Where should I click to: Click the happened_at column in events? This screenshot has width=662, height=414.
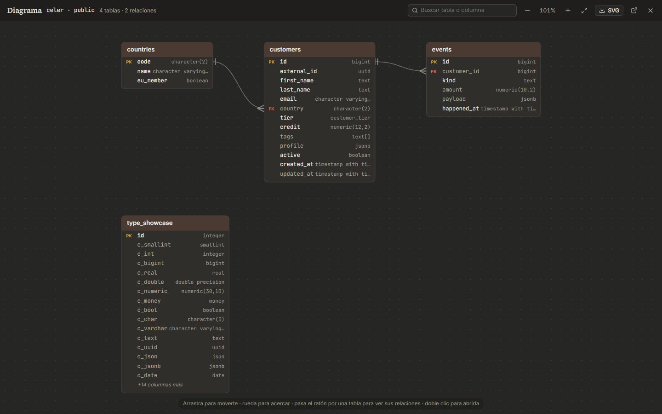(484, 109)
